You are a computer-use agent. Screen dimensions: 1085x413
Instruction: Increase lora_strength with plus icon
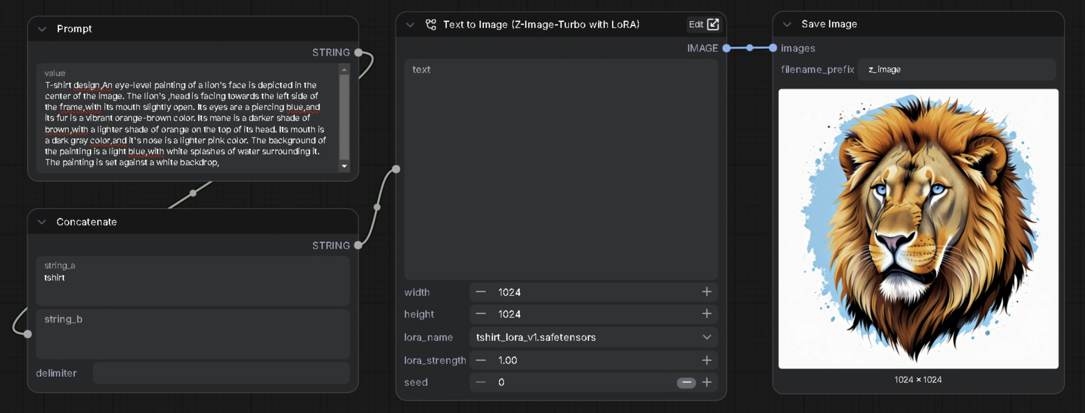click(x=706, y=360)
